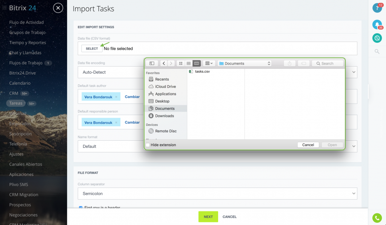The width and height of the screenshot is (386, 225).
Task: Open Plivo SMS in left menu
Action: coord(18,184)
